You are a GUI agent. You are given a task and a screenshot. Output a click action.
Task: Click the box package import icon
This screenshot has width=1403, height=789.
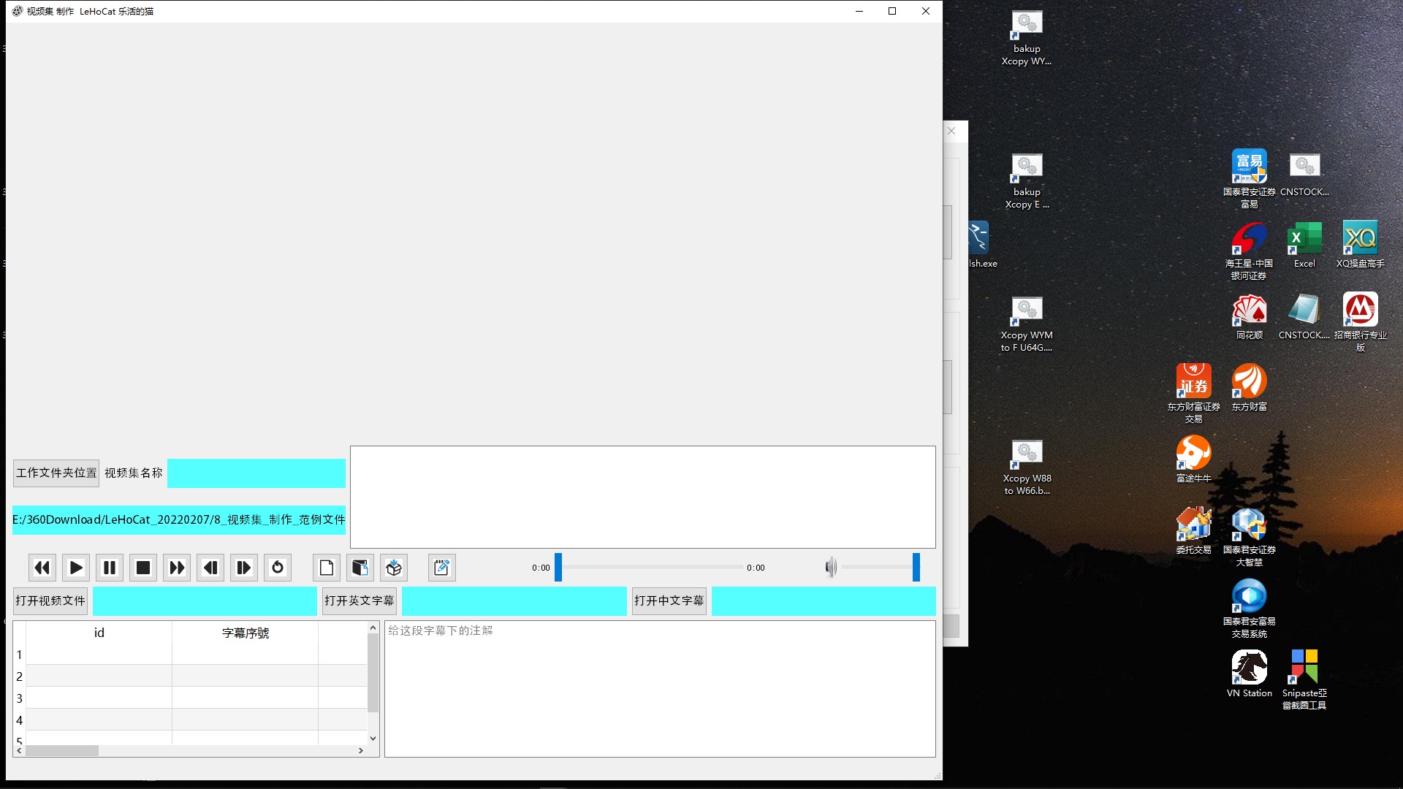tap(394, 568)
